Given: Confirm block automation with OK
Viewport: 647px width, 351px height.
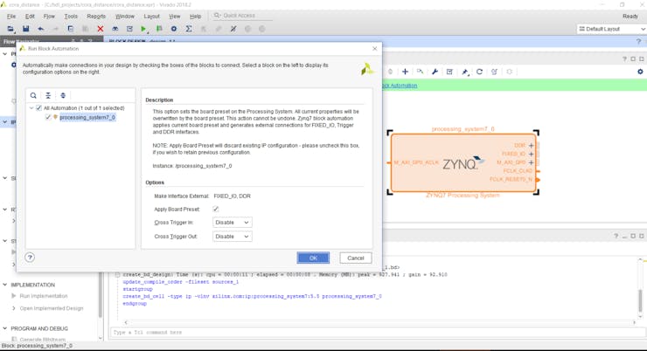Looking at the screenshot, I should pyautogui.click(x=313, y=258).
